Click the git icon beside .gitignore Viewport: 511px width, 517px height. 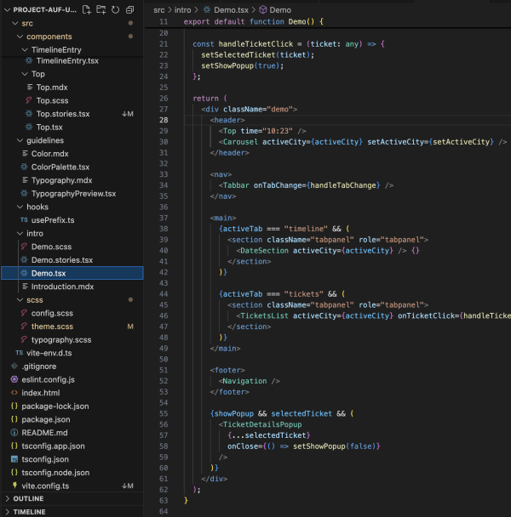pyautogui.click(x=14, y=366)
